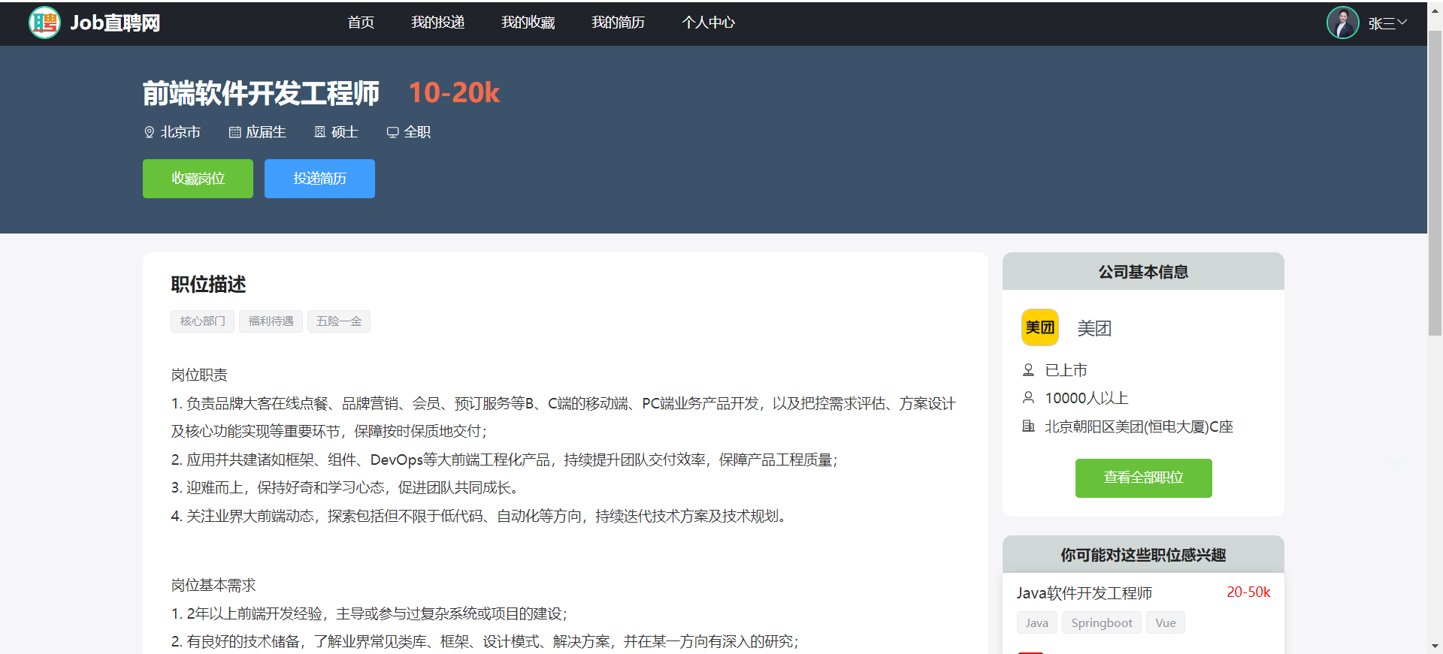Click the 已上市 status text
The height and width of the screenshot is (654, 1443).
pos(1066,370)
